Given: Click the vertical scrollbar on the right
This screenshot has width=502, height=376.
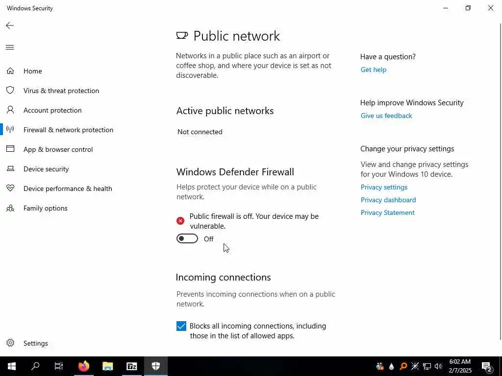Looking at the screenshot, I should [500, 182].
